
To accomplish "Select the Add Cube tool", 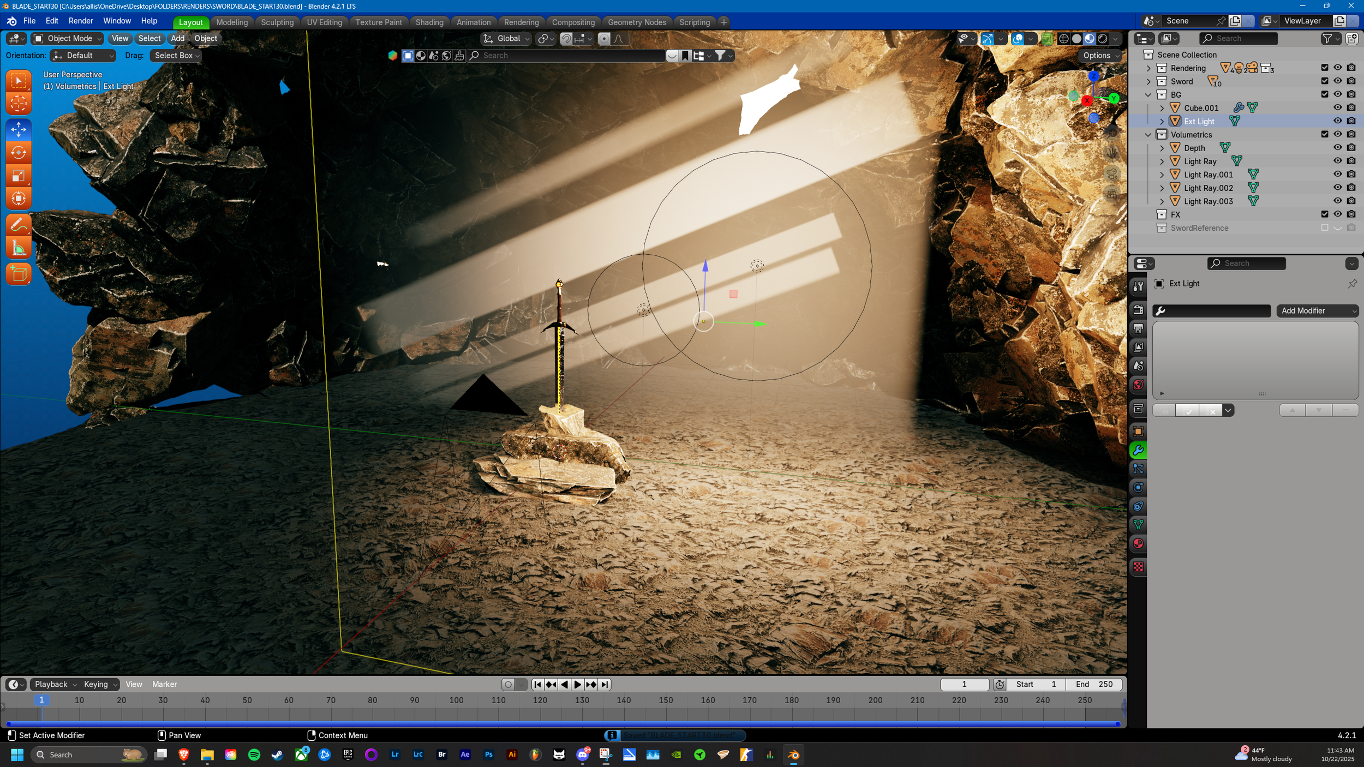I will (19, 274).
